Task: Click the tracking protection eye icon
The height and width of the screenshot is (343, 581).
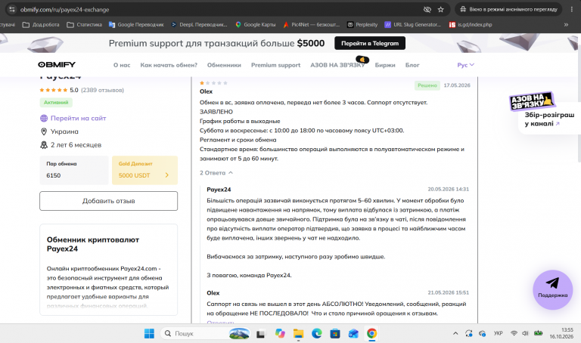Action: (x=427, y=10)
